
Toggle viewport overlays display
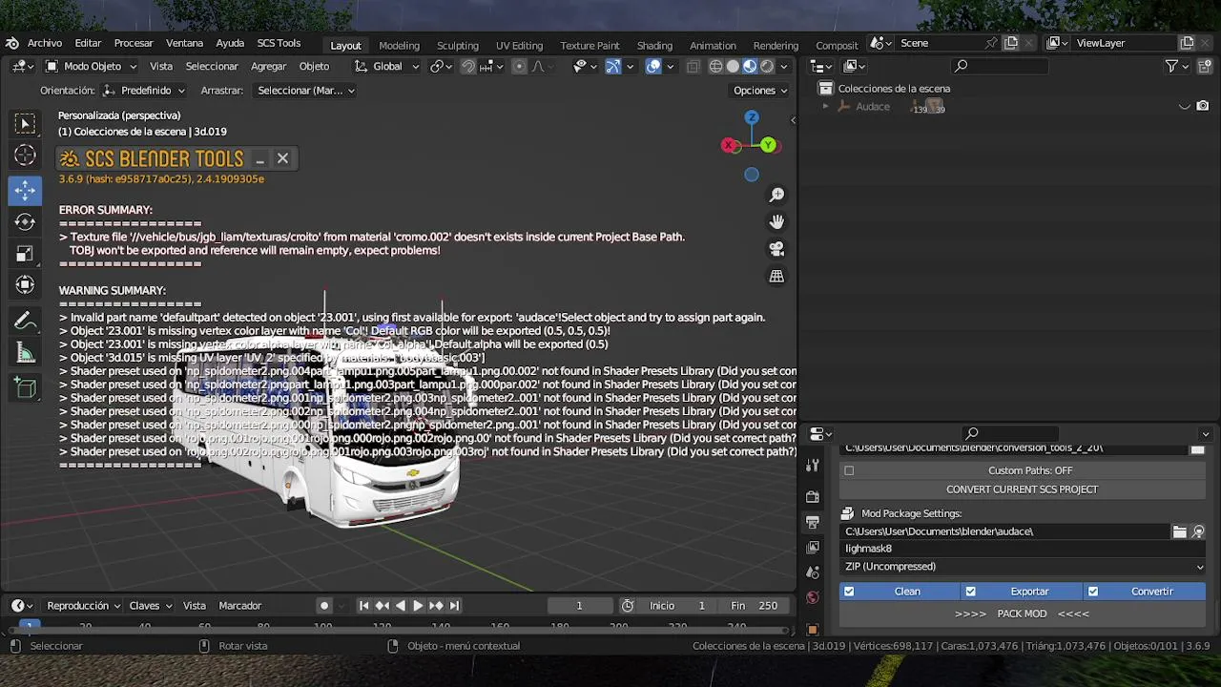point(653,66)
